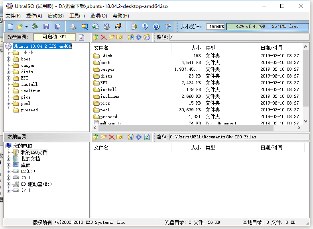
Task: Create a new ISO with the blank page icon
Action: click(x=11, y=27)
